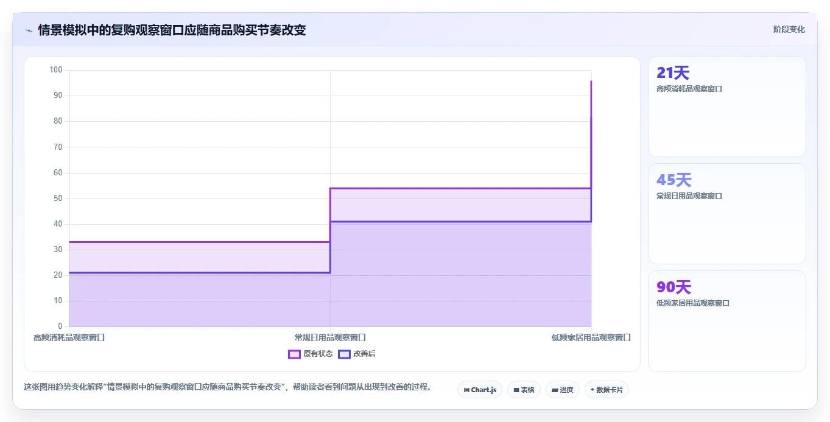Click the 45天 value text

(x=673, y=180)
